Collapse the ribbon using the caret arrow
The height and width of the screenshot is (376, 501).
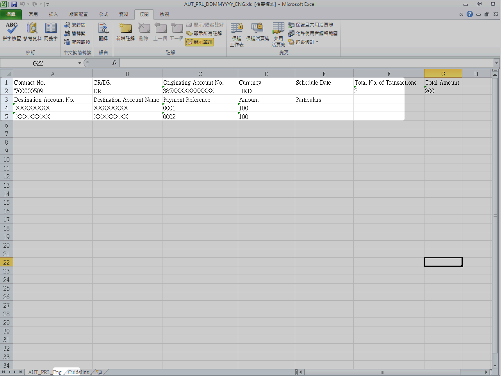(461, 14)
